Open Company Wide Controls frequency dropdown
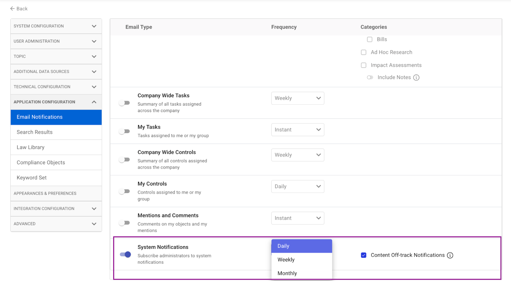 click(x=298, y=155)
